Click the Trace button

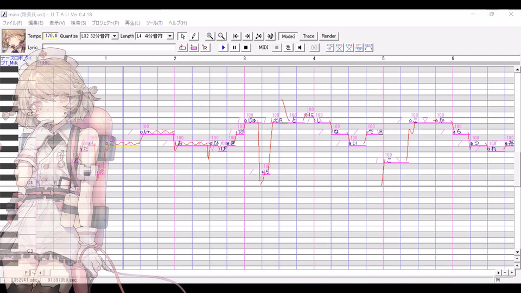coord(308,36)
